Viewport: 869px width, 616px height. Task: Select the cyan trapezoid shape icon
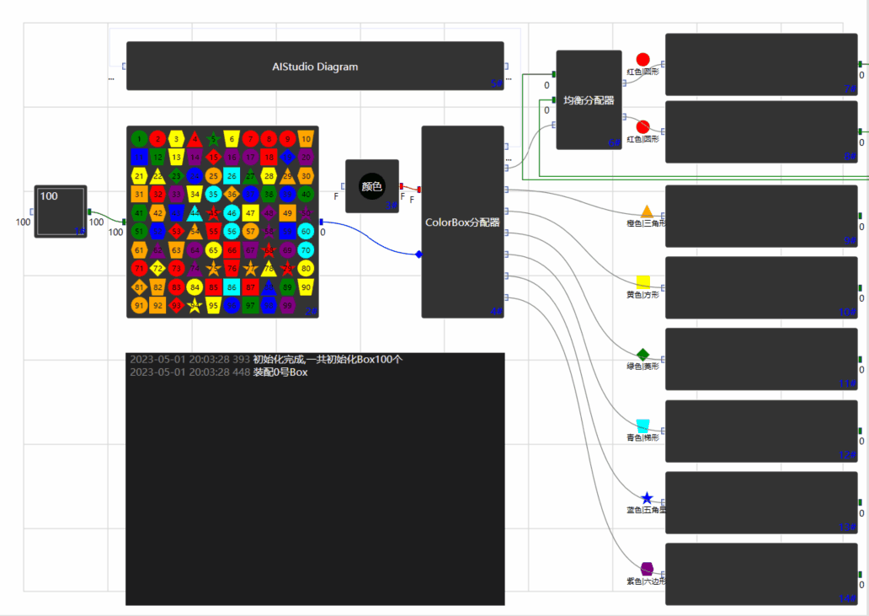[643, 426]
